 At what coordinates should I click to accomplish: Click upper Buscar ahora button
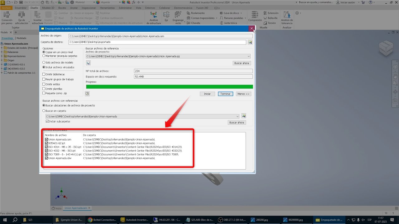point(242,63)
